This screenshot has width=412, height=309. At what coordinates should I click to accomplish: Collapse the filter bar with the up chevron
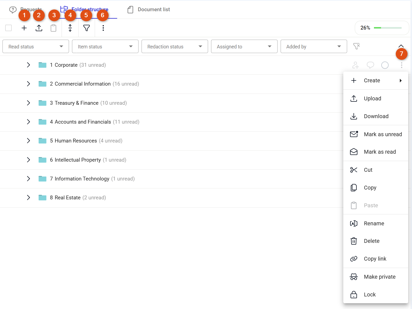tap(401, 46)
